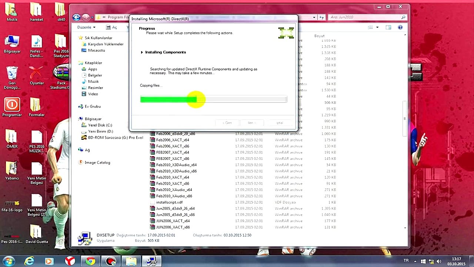
Task: Click the Windows Start button
Action: pos(8,261)
